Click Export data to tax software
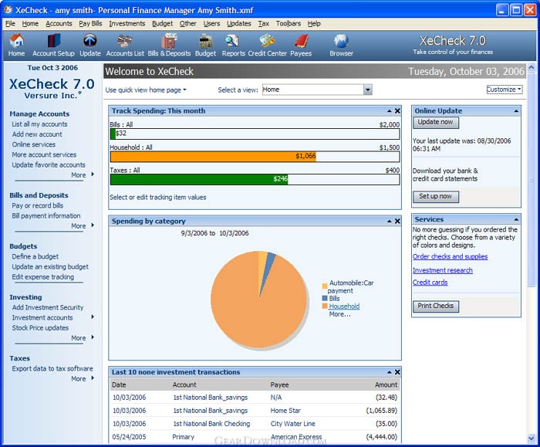The height and width of the screenshot is (447, 540). [x=52, y=368]
